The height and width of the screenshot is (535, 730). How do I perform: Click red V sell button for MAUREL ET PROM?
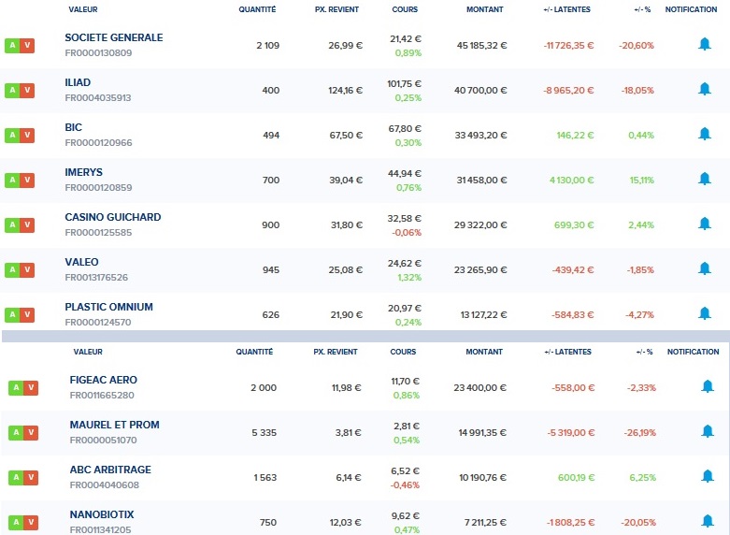pos(31,432)
